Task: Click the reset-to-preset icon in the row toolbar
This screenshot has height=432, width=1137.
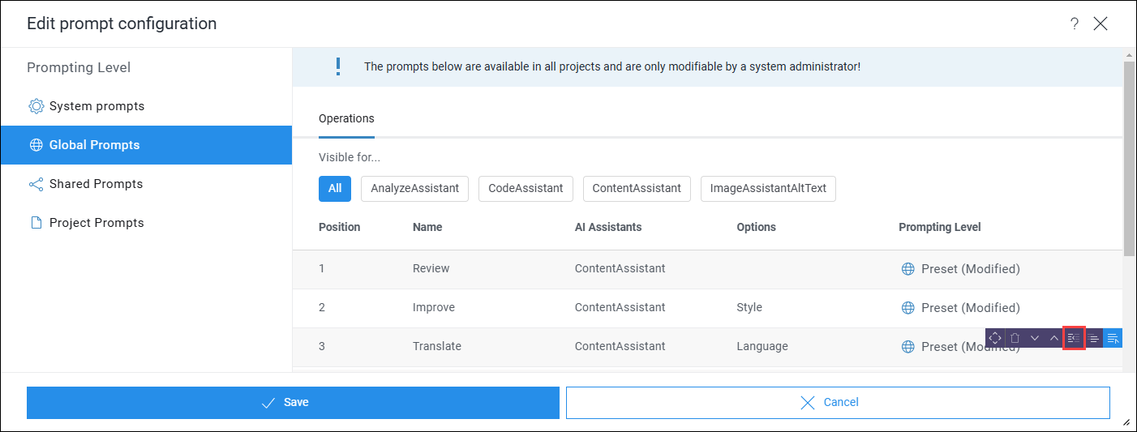Action: tap(1074, 338)
